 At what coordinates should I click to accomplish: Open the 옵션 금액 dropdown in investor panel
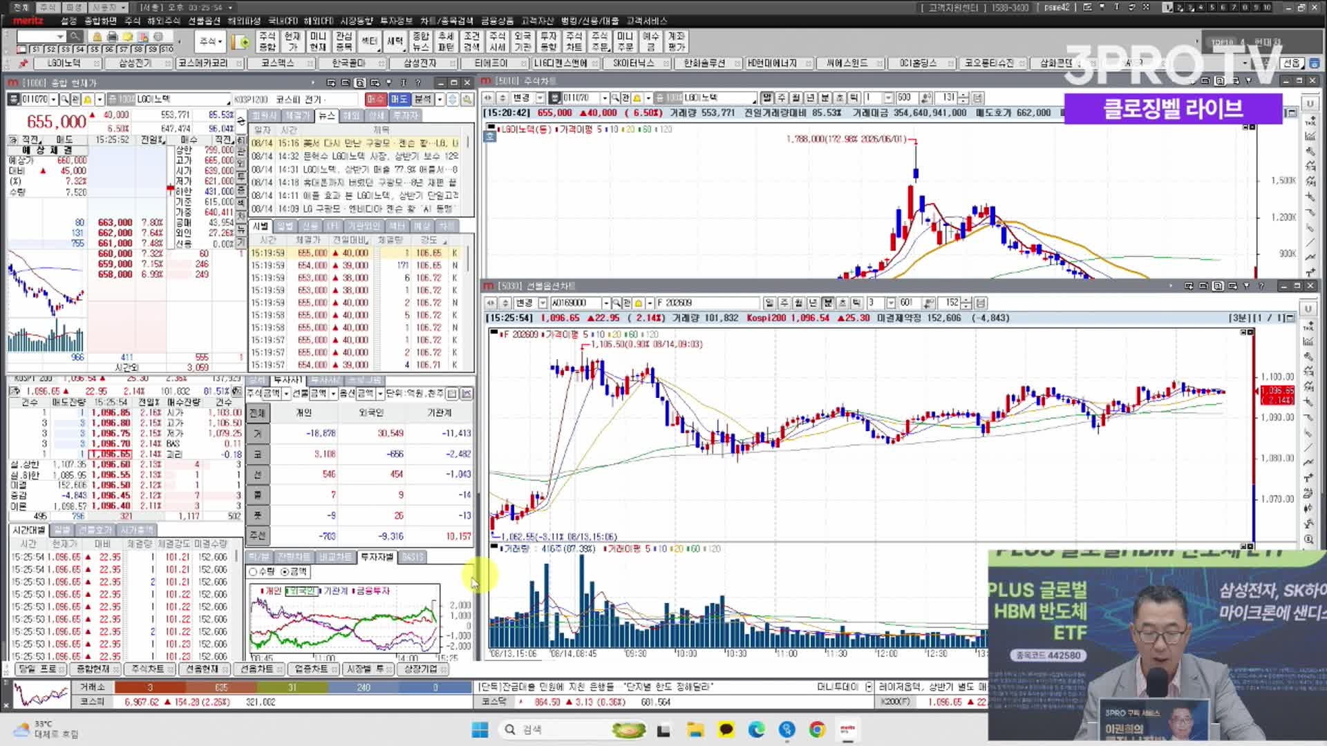click(380, 393)
